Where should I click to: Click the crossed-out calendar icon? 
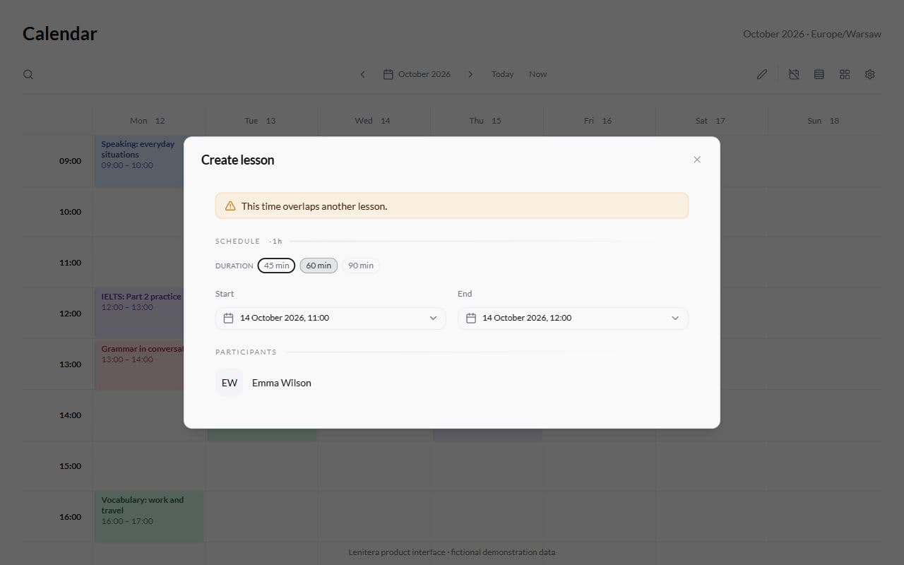pyautogui.click(x=794, y=74)
